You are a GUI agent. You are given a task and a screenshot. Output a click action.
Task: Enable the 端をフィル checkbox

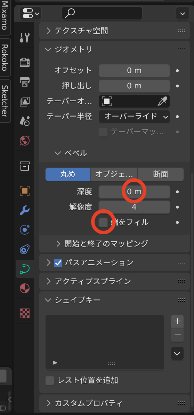tap(103, 222)
